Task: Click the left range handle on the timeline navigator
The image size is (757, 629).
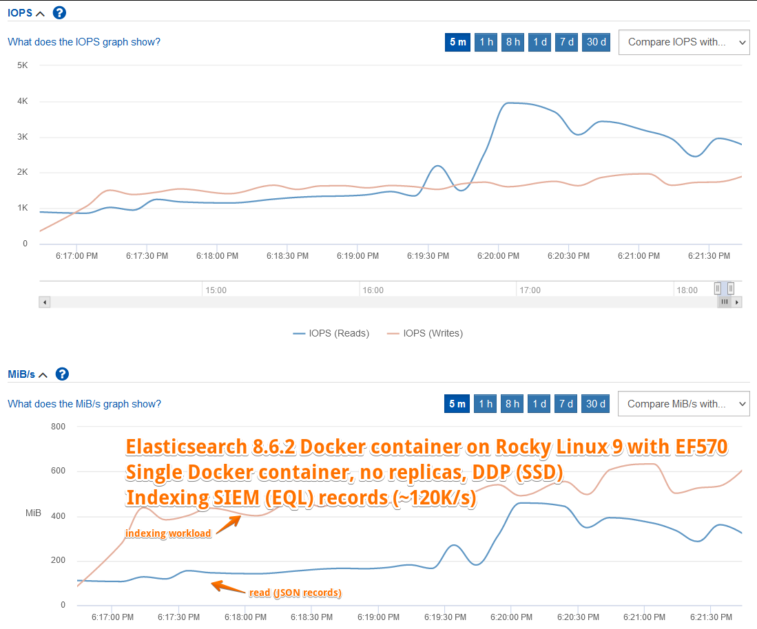Action: point(718,288)
